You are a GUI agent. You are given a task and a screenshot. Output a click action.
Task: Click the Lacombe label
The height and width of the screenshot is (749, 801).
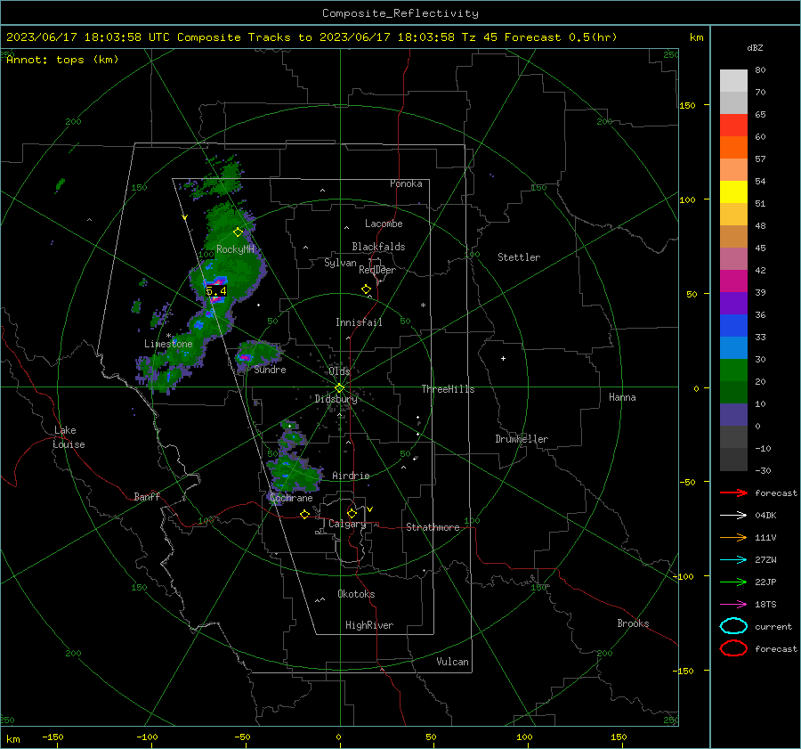click(x=384, y=224)
